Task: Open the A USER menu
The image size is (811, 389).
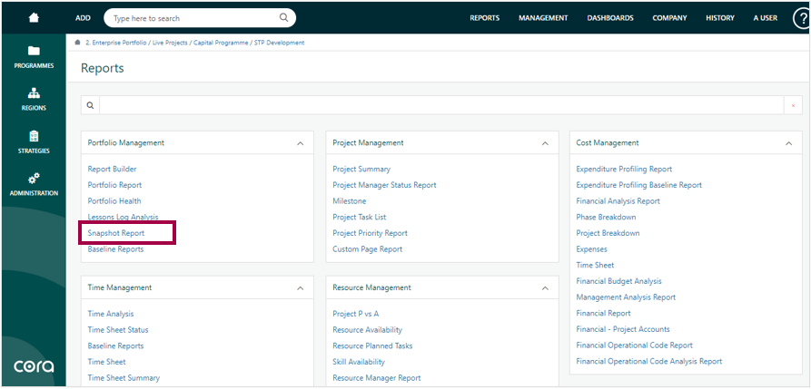Action: click(765, 17)
